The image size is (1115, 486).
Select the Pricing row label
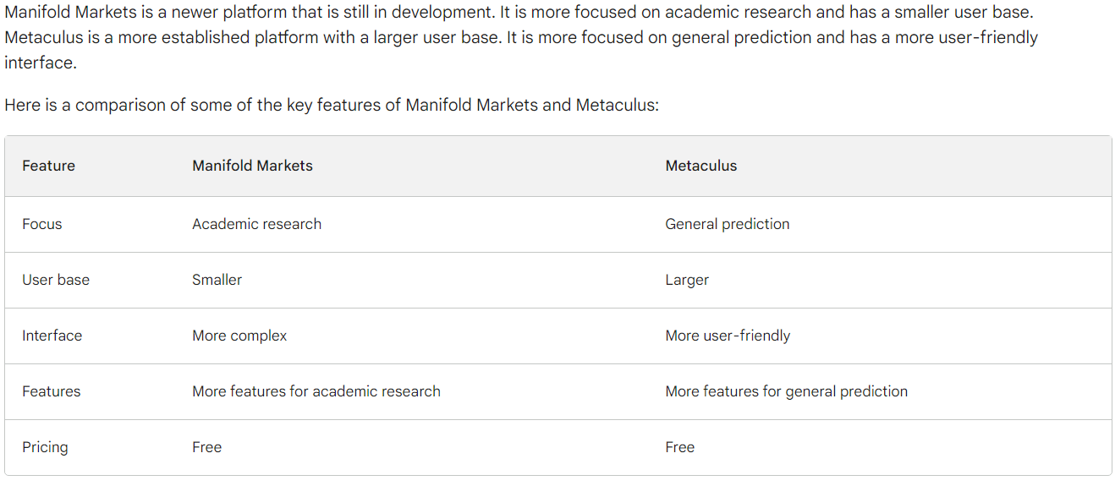click(x=45, y=447)
